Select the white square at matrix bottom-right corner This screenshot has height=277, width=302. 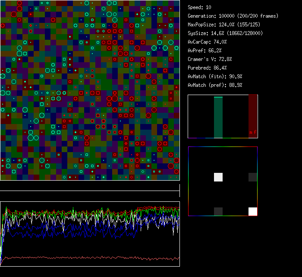tap(253, 211)
